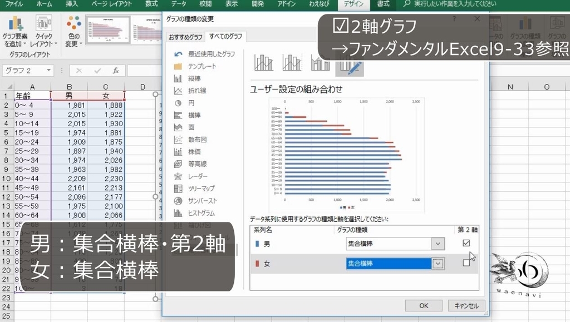Expand Change Colors dropdown arrow
This screenshot has width=570, height=322.
[x=80, y=44]
